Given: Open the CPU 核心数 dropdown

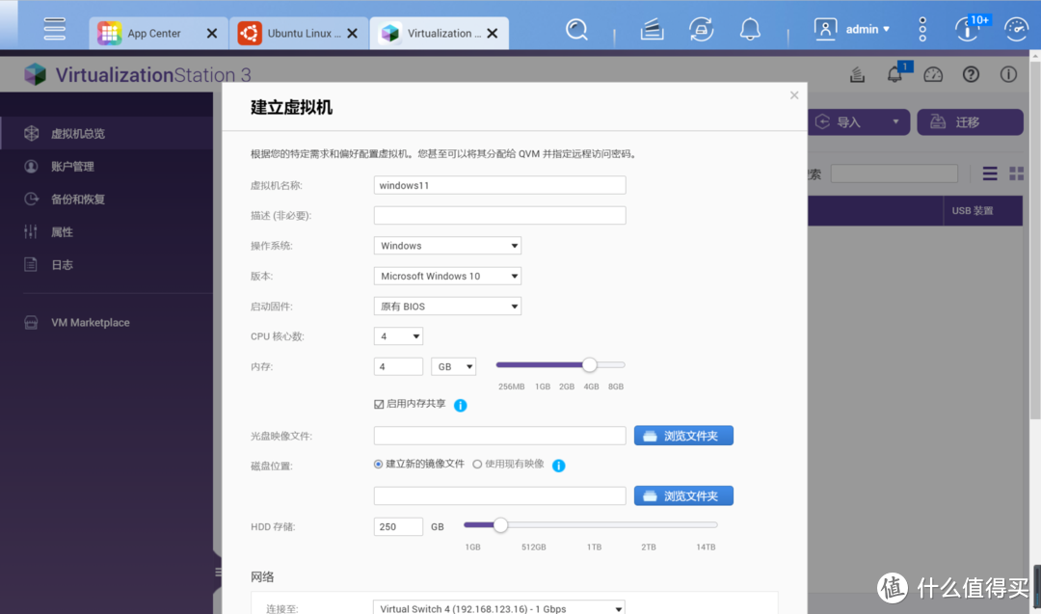Looking at the screenshot, I should click(x=398, y=336).
